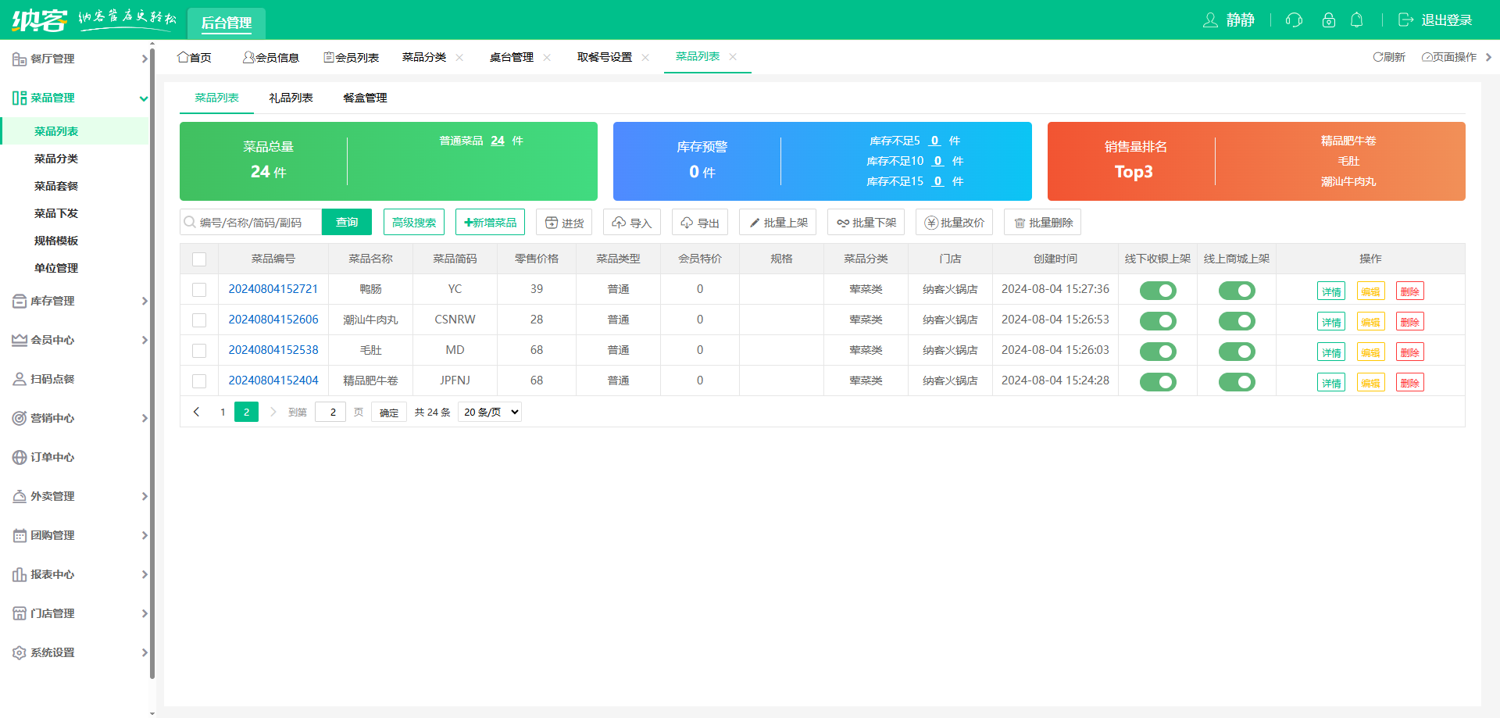Go to page 1 in pagination

click(x=223, y=412)
